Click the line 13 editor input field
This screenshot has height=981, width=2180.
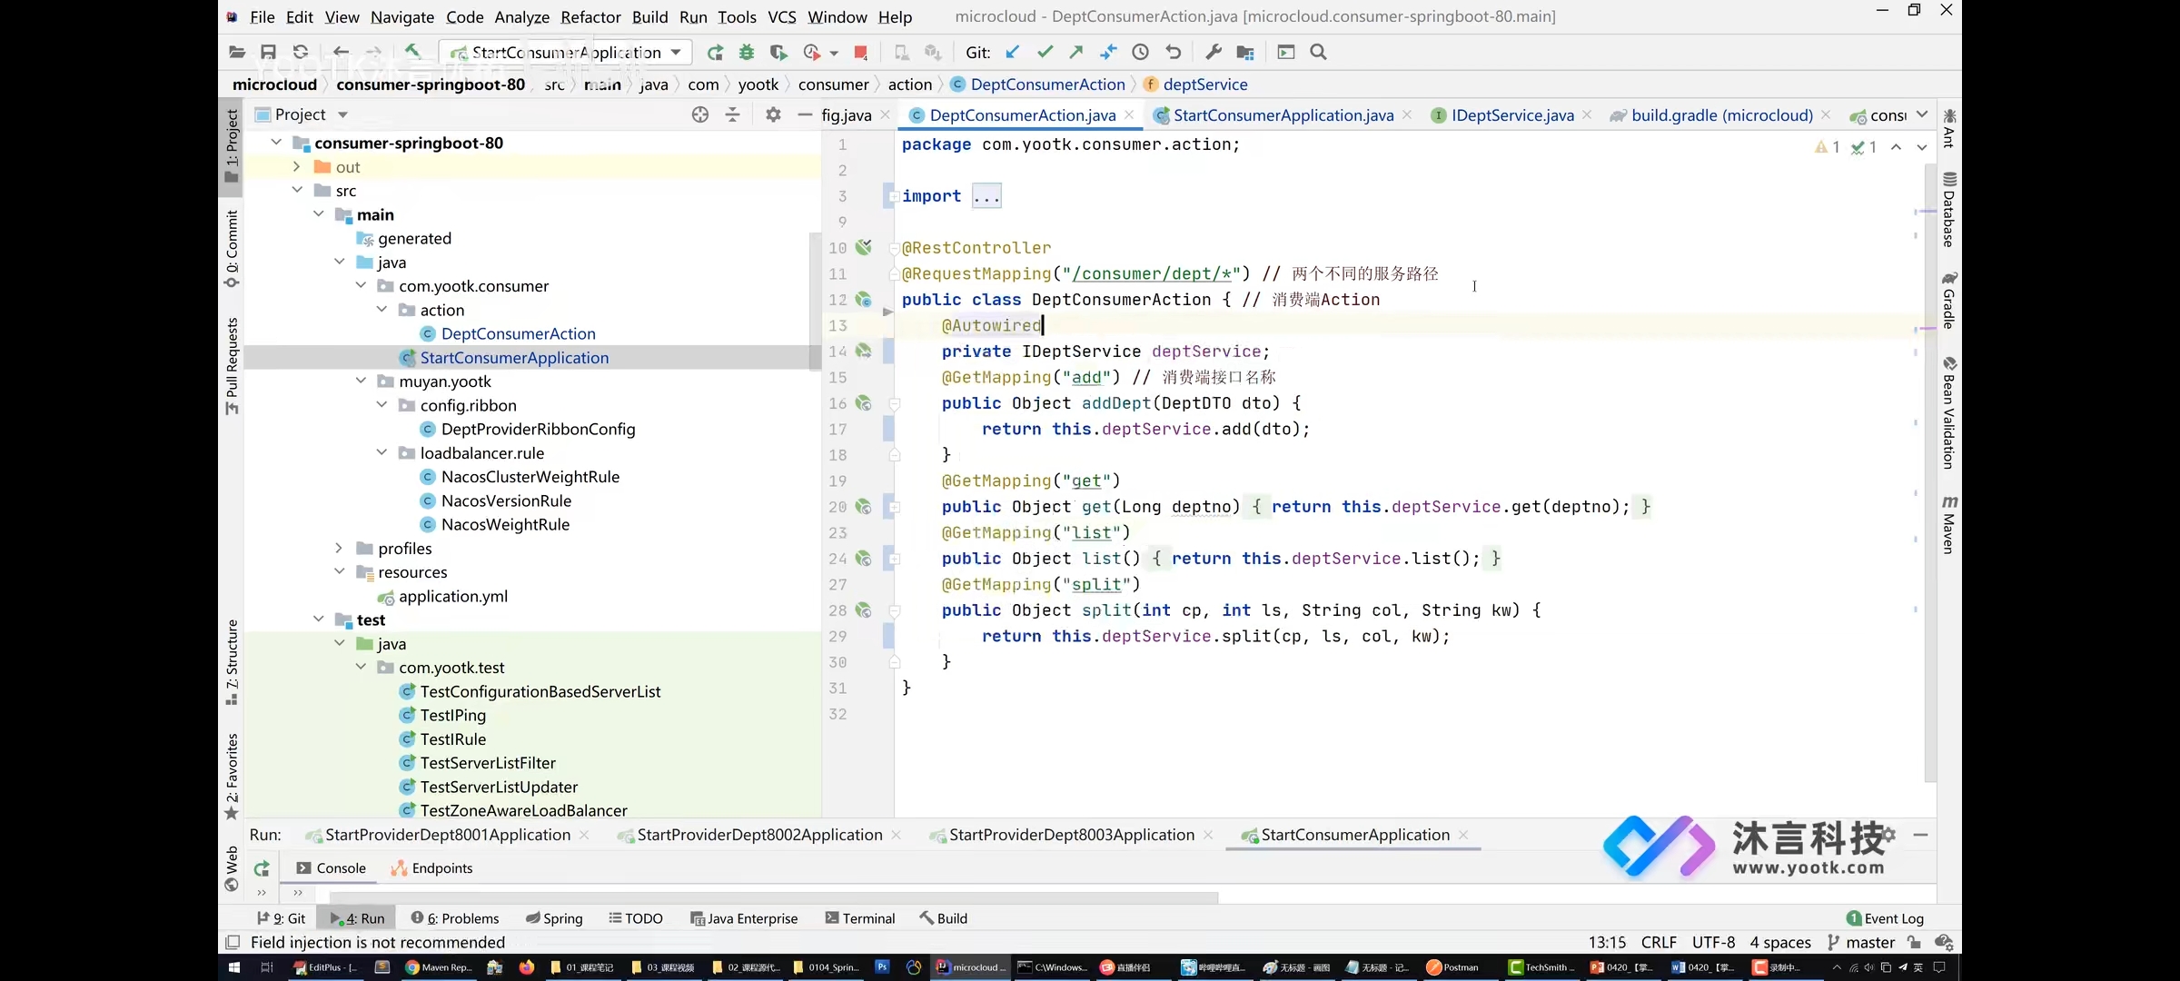point(1041,323)
